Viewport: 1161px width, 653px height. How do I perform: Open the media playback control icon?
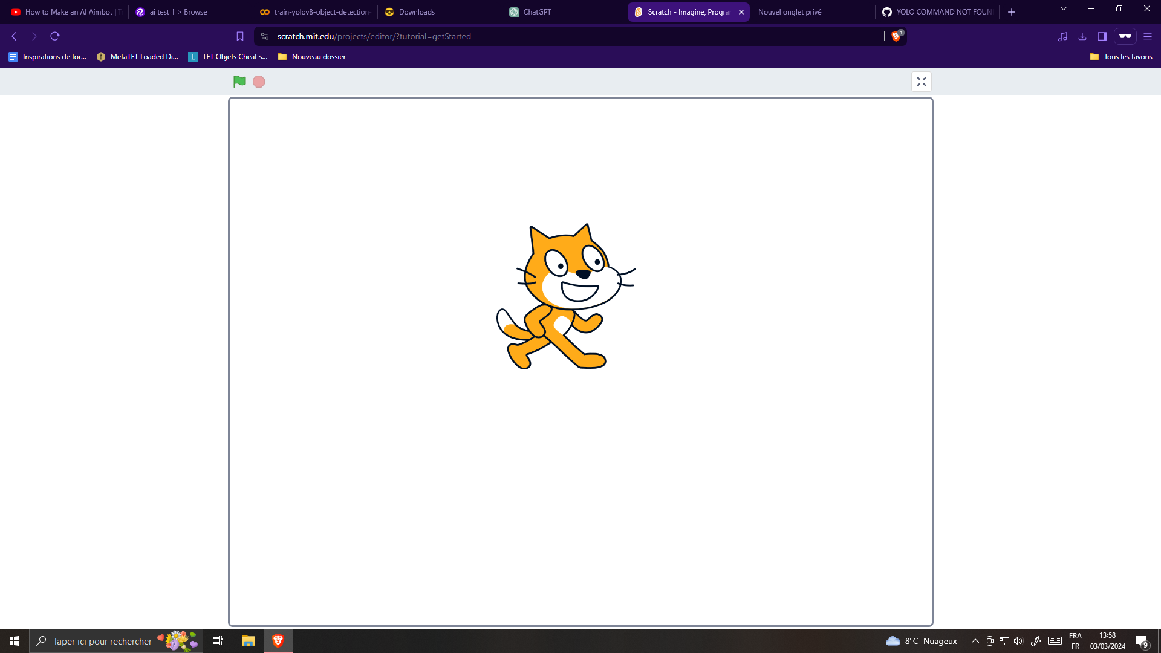[x=1062, y=36]
